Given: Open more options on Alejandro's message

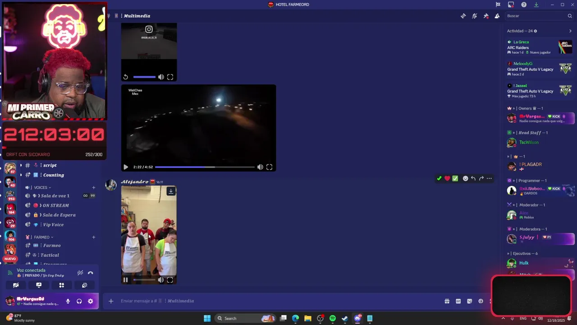Looking at the screenshot, I should (489, 178).
